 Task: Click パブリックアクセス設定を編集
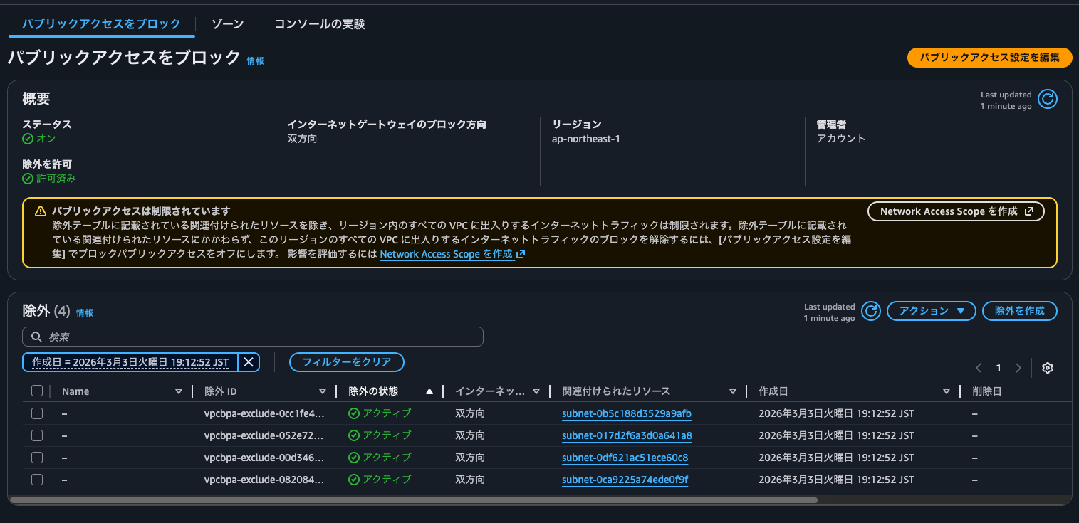pyautogui.click(x=989, y=58)
